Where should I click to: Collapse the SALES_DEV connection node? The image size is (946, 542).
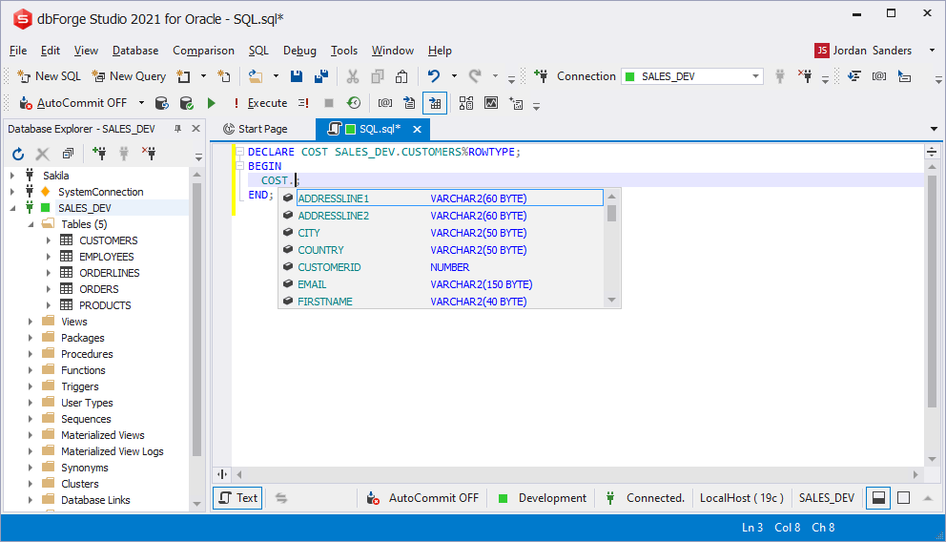coord(12,208)
